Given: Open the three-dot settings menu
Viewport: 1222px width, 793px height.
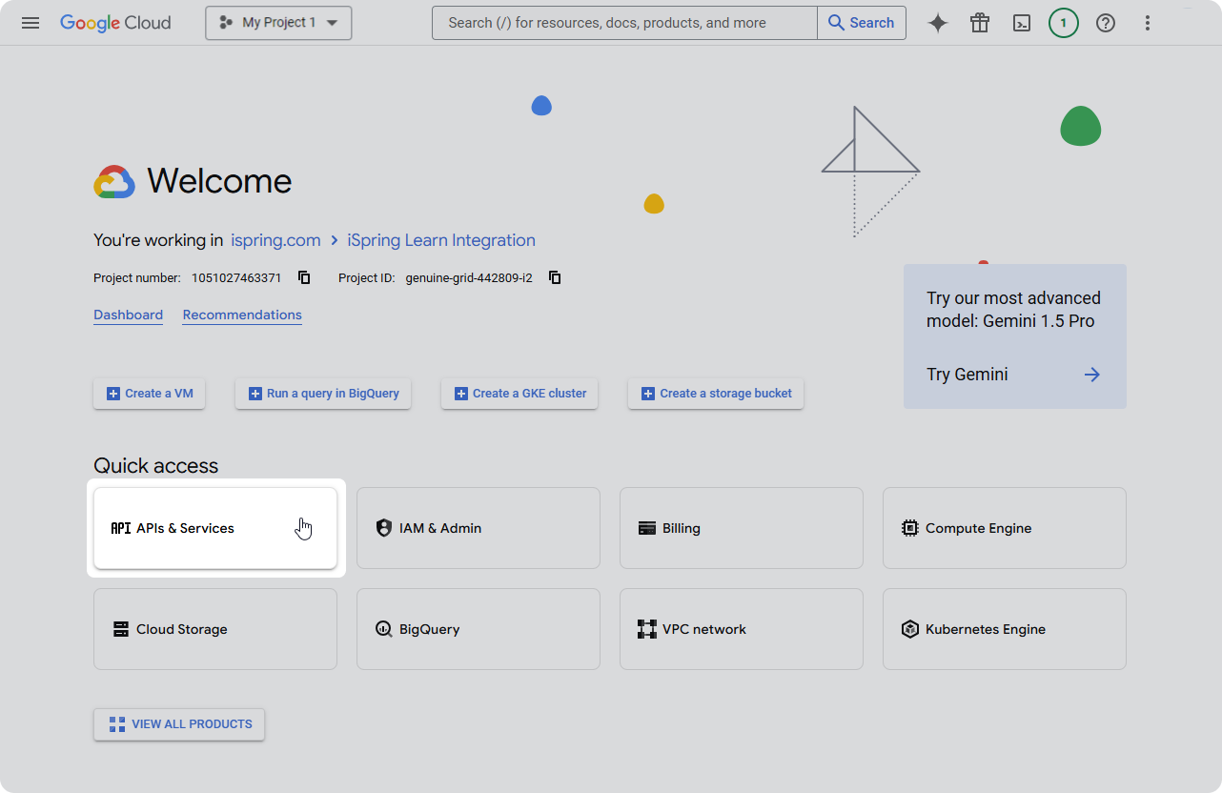Looking at the screenshot, I should coord(1148,23).
